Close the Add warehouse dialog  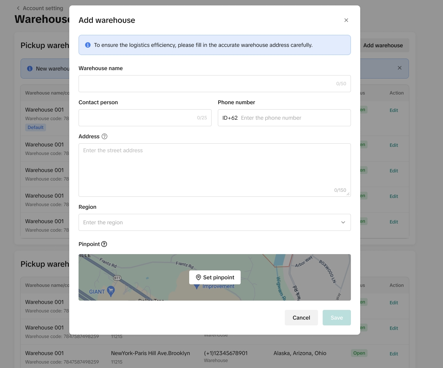coord(346,20)
